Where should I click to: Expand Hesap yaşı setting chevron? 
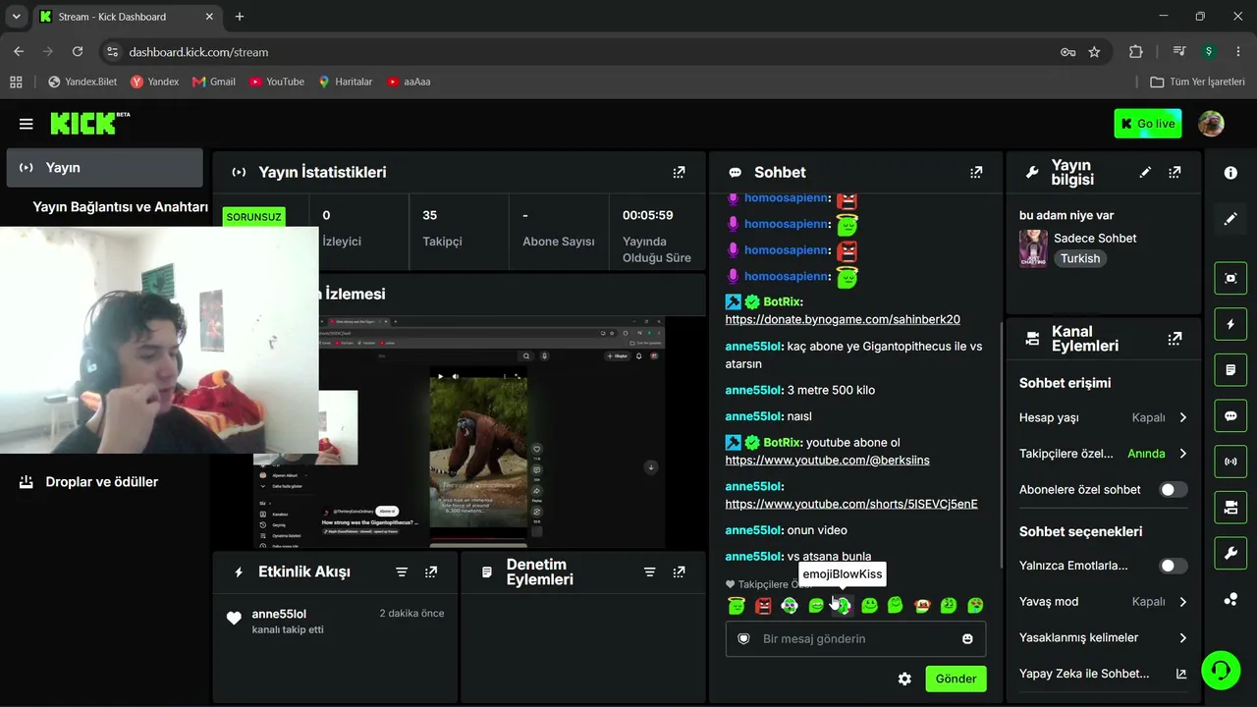(1182, 417)
